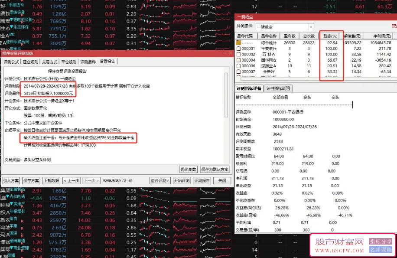Click the 引入方案 button
This screenshot has height=258, width=397.
11,180
